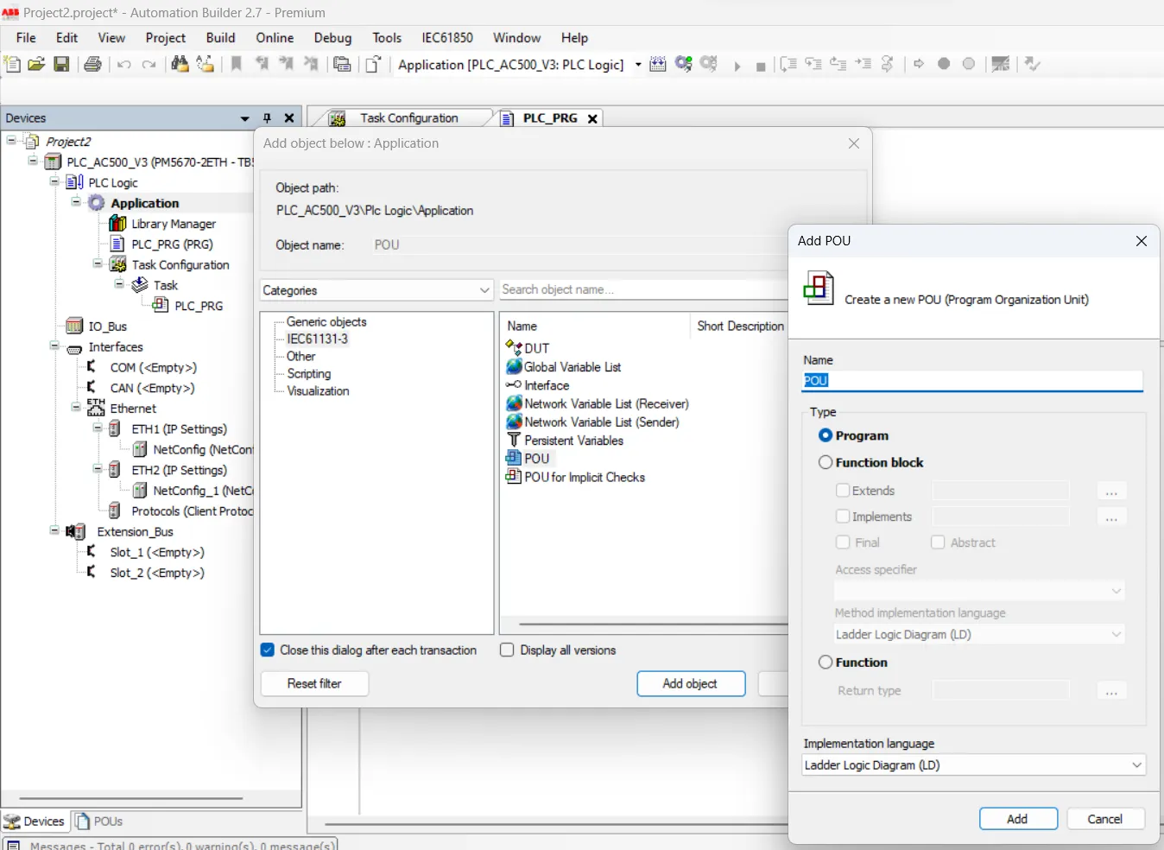This screenshot has width=1164, height=850.
Task: Click the Add button in Add POU dialog
Action: pyautogui.click(x=1018, y=819)
